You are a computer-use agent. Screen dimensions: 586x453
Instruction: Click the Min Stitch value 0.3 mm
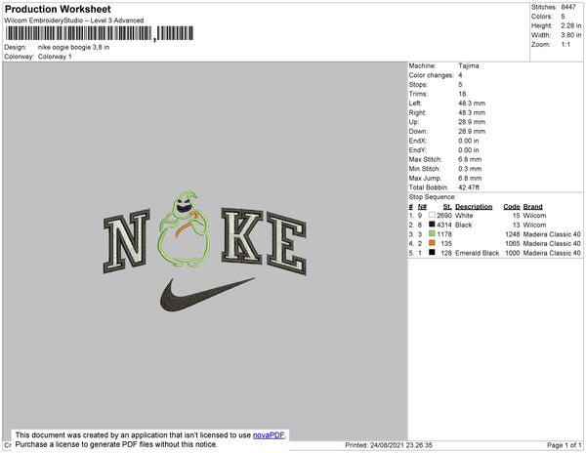470,169
